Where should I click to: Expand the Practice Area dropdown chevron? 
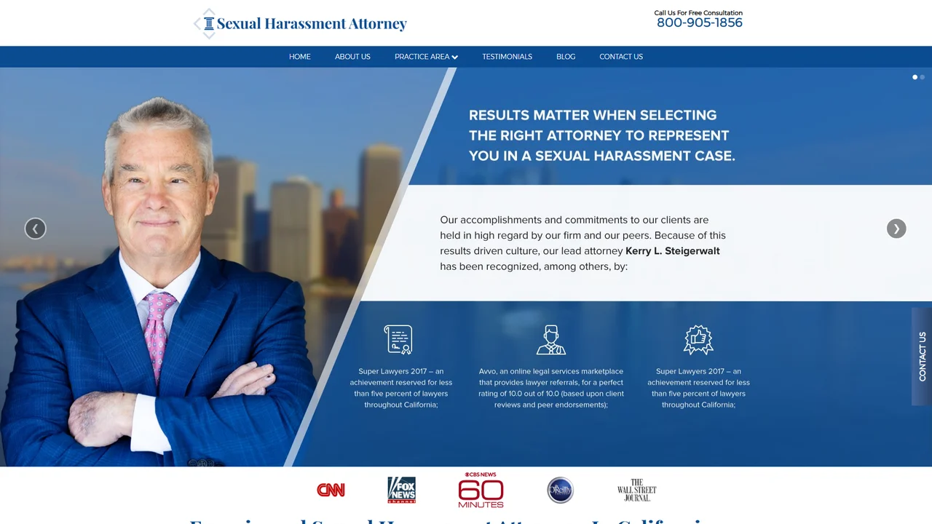[x=454, y=57]
